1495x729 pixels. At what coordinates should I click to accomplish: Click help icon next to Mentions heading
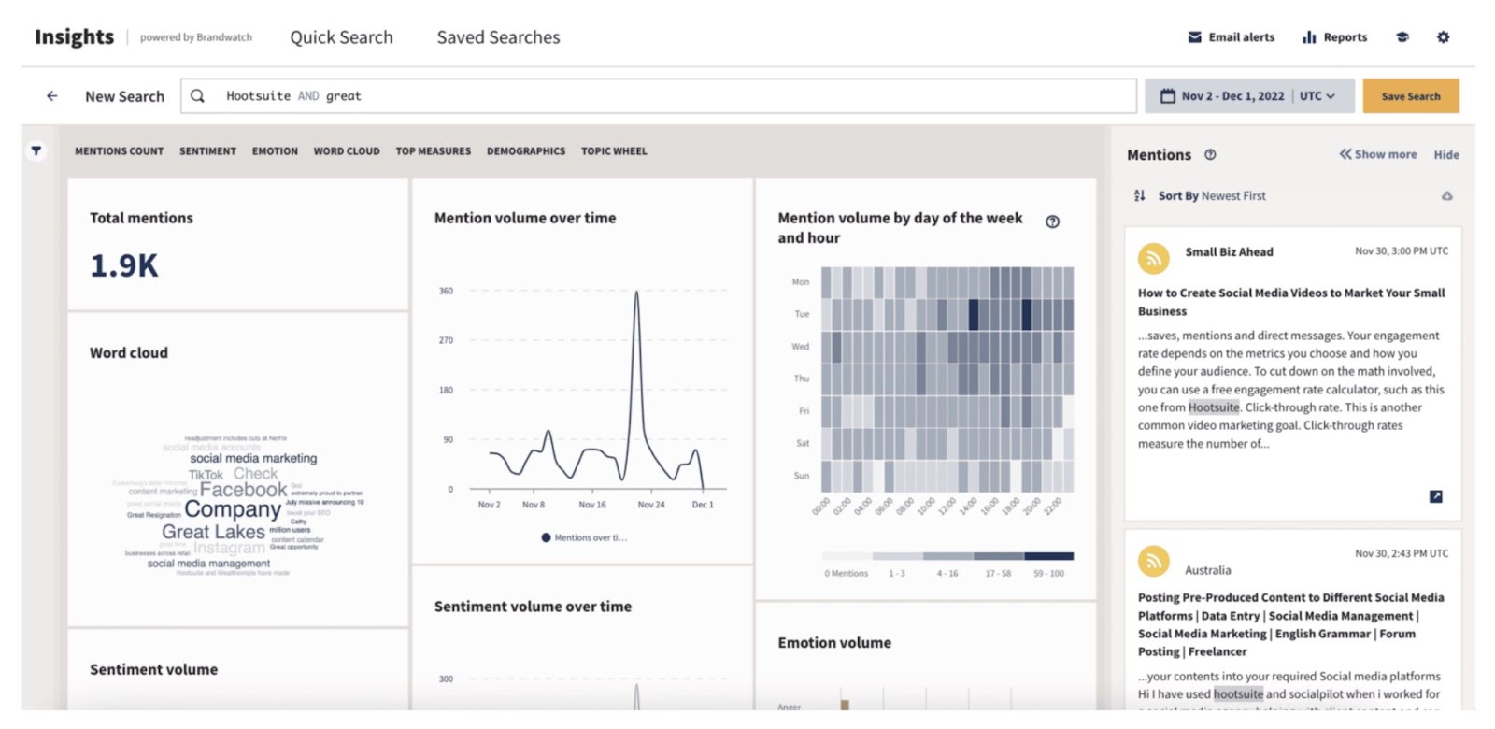click(x=1210, y=155)
